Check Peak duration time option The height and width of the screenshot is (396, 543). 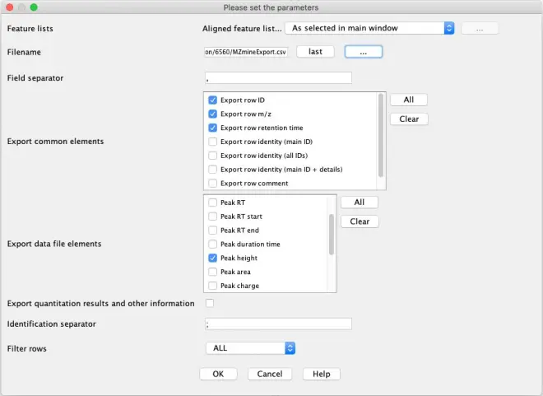(212, 245)
